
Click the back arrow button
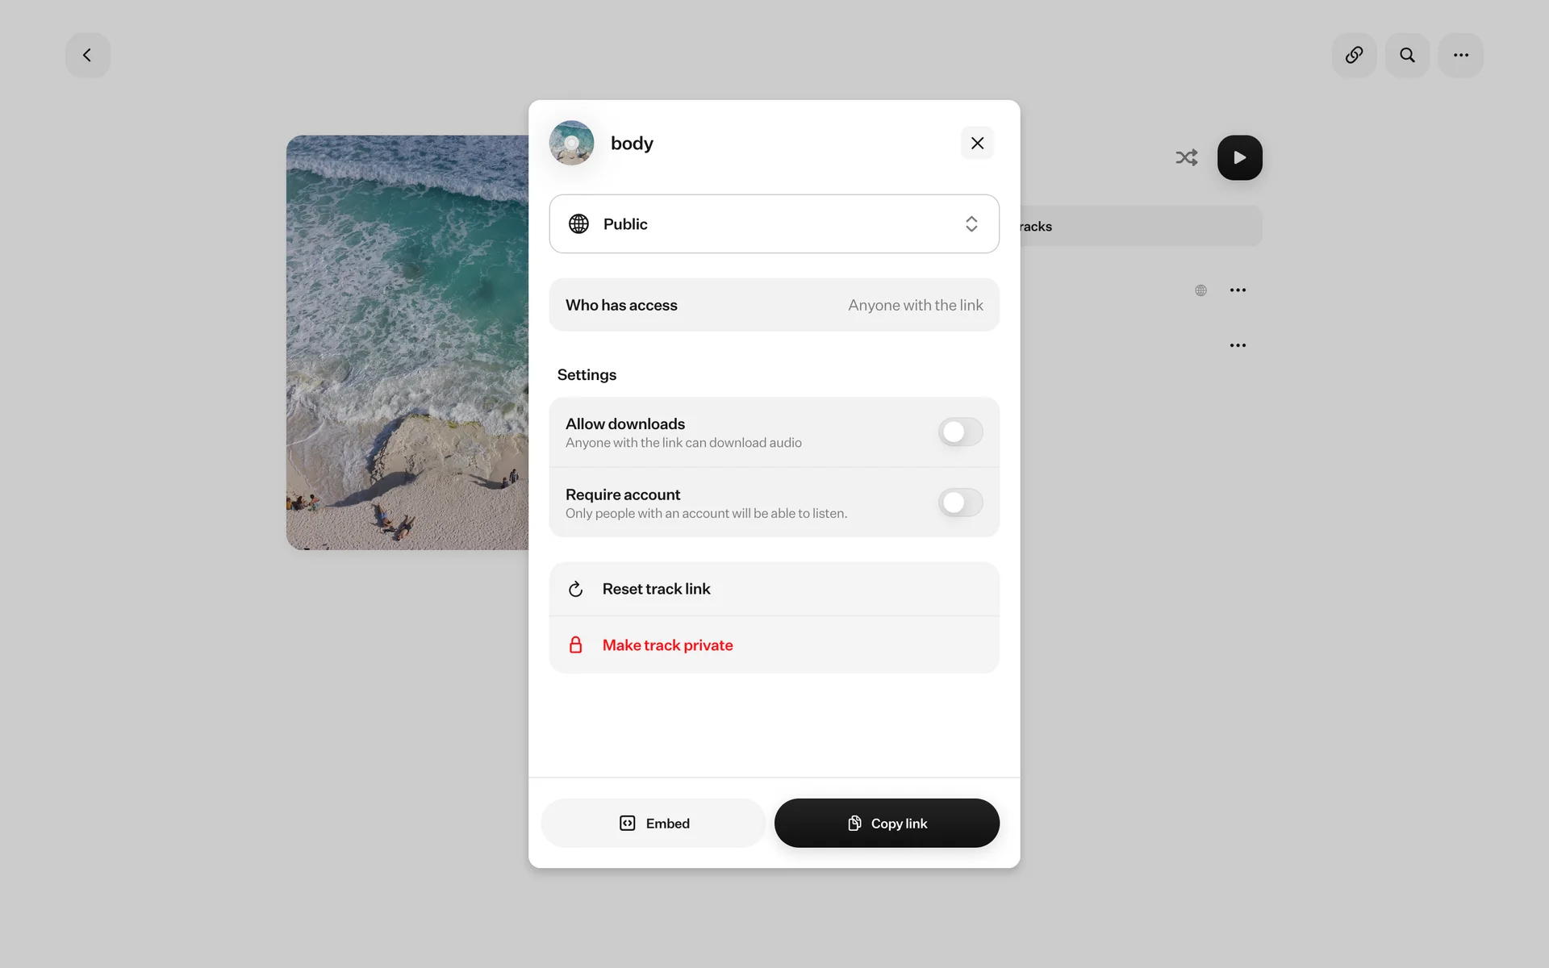87,55
